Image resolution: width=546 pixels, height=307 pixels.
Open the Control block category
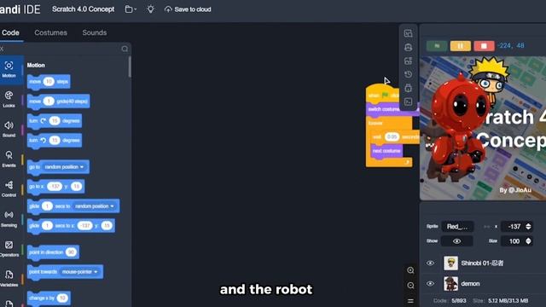(9, 189)
